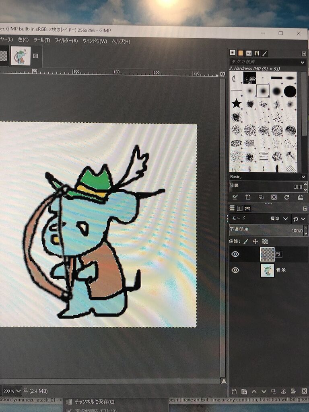Viewport: 309px width, 412px height.
Task: Switch to the Layers tab
Action: tap(232, 208)
